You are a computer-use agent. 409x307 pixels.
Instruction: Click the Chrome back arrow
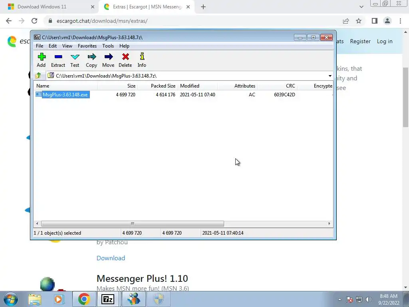pyautogui.click(x=9, y=21)
